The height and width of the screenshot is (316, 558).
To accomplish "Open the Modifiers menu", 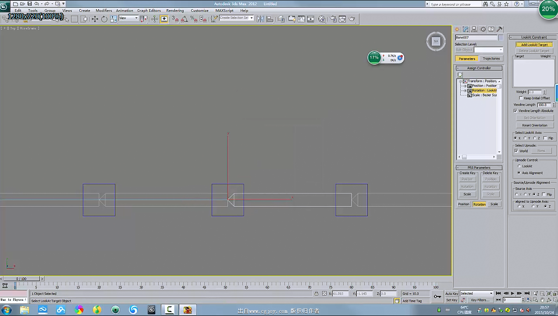I will [x=104, y=11].
